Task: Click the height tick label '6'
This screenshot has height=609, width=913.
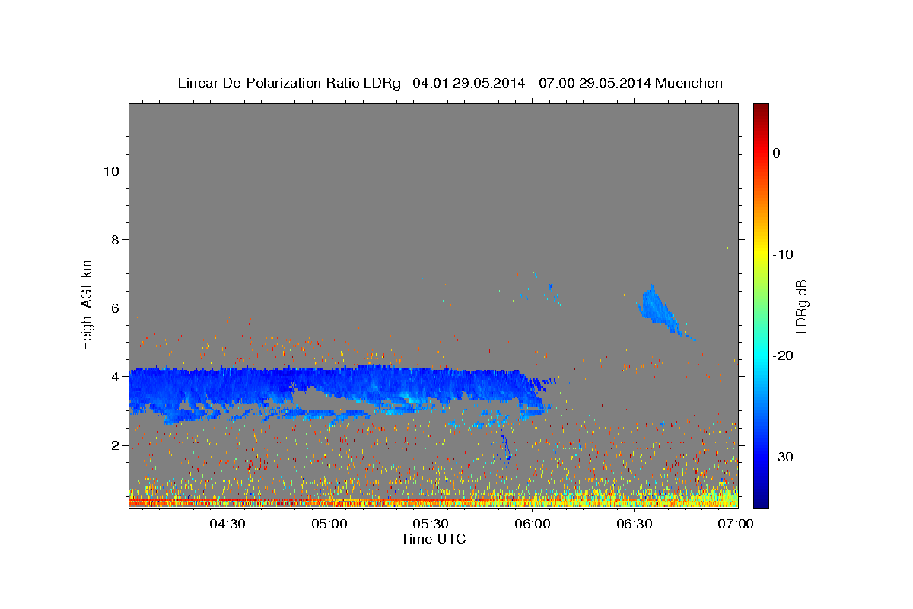Action: (115, 308)
